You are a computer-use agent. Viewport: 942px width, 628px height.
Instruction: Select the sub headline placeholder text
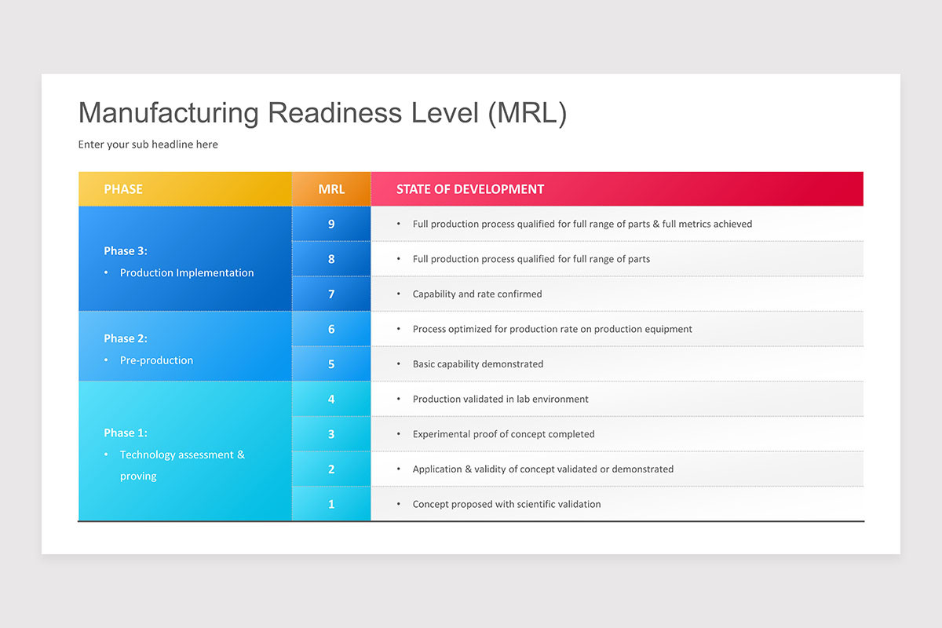coord(147,144)
